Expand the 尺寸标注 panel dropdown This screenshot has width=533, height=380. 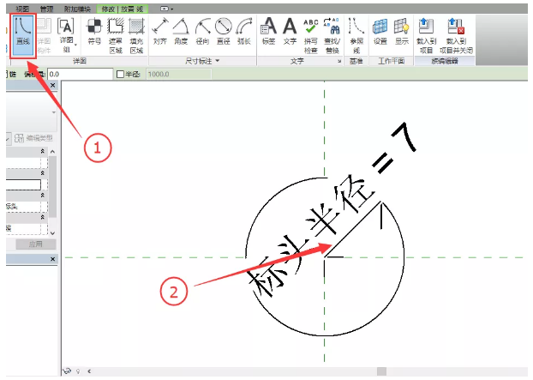tap(218, 61)
